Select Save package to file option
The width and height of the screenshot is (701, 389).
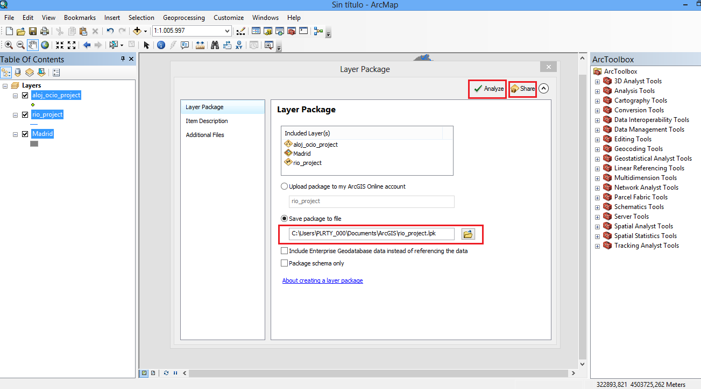click(x=284, y=219)
